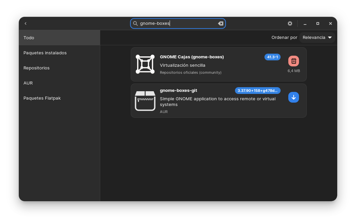Viewport: 356px width, 222px height.
Task: Click the Virtualización sencilla description
Action: 183,65
